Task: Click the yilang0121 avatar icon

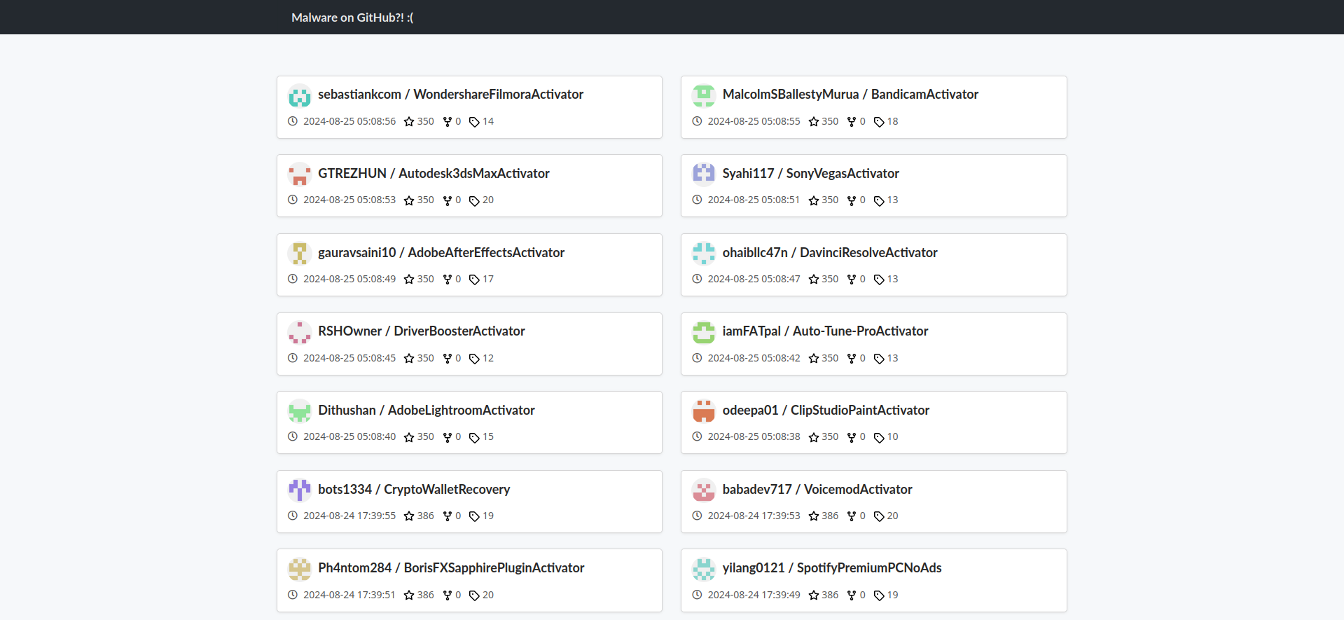Action: (704, 569)
